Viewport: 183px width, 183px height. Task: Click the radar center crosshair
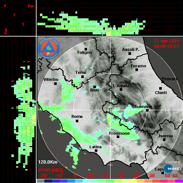point(111,110)
